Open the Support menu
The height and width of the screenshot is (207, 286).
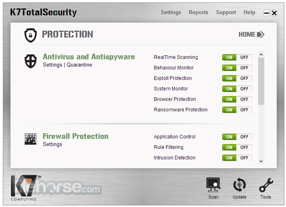[x=226, y=13]
